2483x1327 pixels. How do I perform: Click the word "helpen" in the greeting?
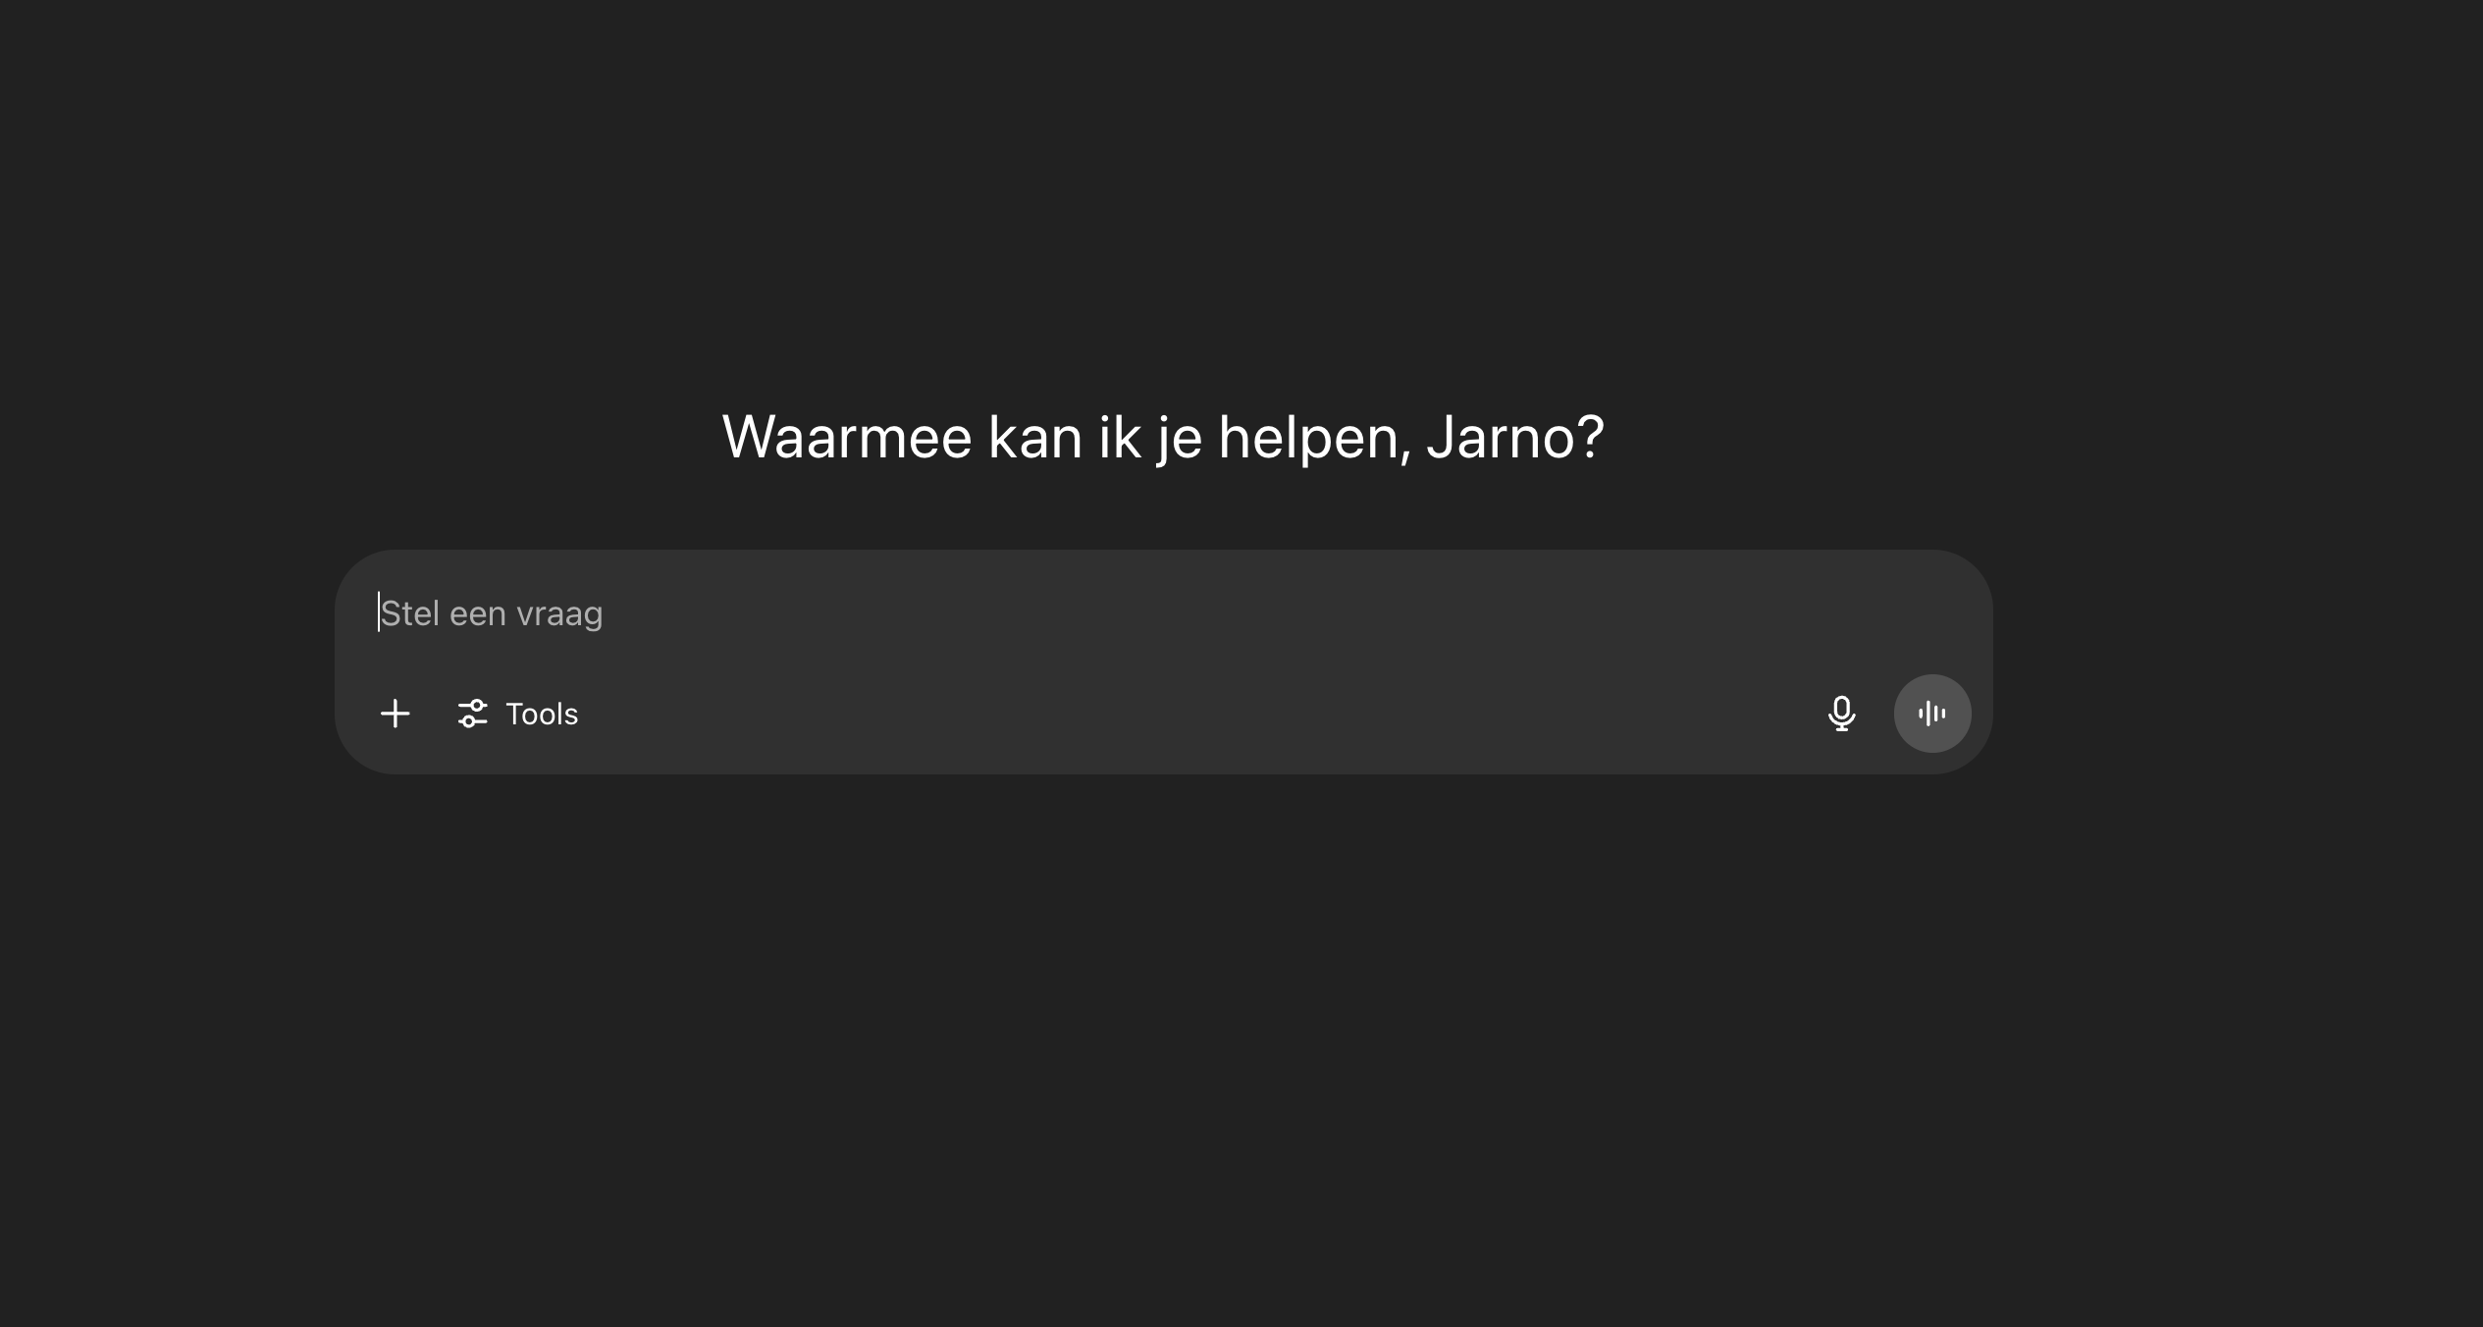(x=1310, y=437)
